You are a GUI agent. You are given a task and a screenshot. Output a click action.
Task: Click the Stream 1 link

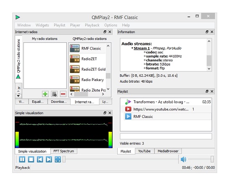pyautogui.click(x=142, y=48)
